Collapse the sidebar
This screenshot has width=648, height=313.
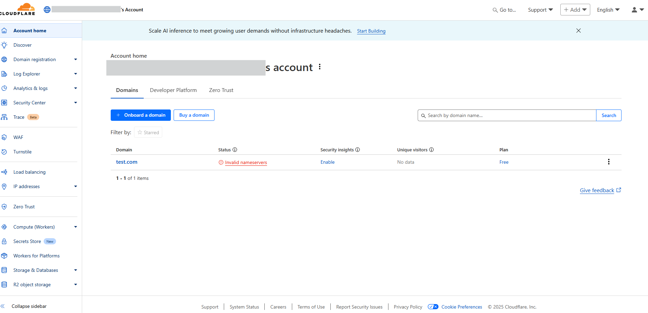[x=24, y=306]
